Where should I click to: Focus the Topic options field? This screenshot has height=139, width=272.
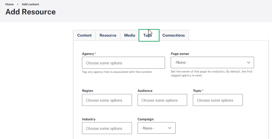(x=218, y=100)
